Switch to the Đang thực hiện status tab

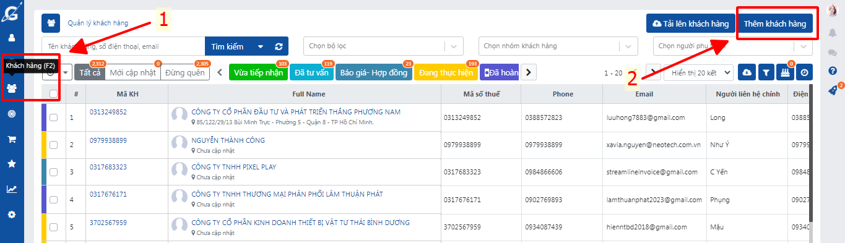coord(446,72)
